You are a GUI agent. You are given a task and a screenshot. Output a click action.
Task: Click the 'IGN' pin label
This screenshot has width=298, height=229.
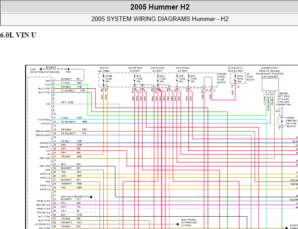pos(48,151)
